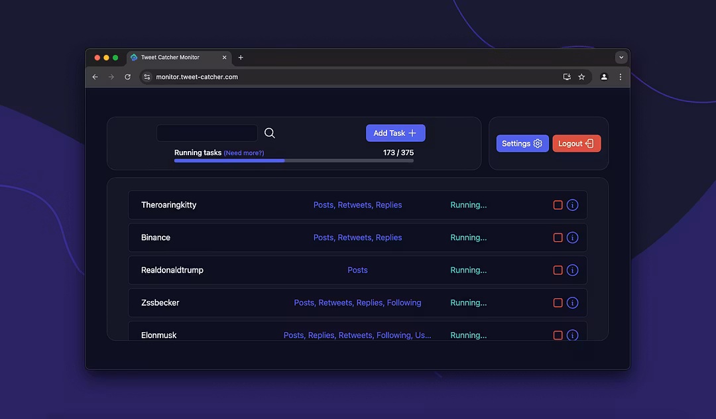
Task: Expand the tab search dropdown
Action: tap(621, 57)
